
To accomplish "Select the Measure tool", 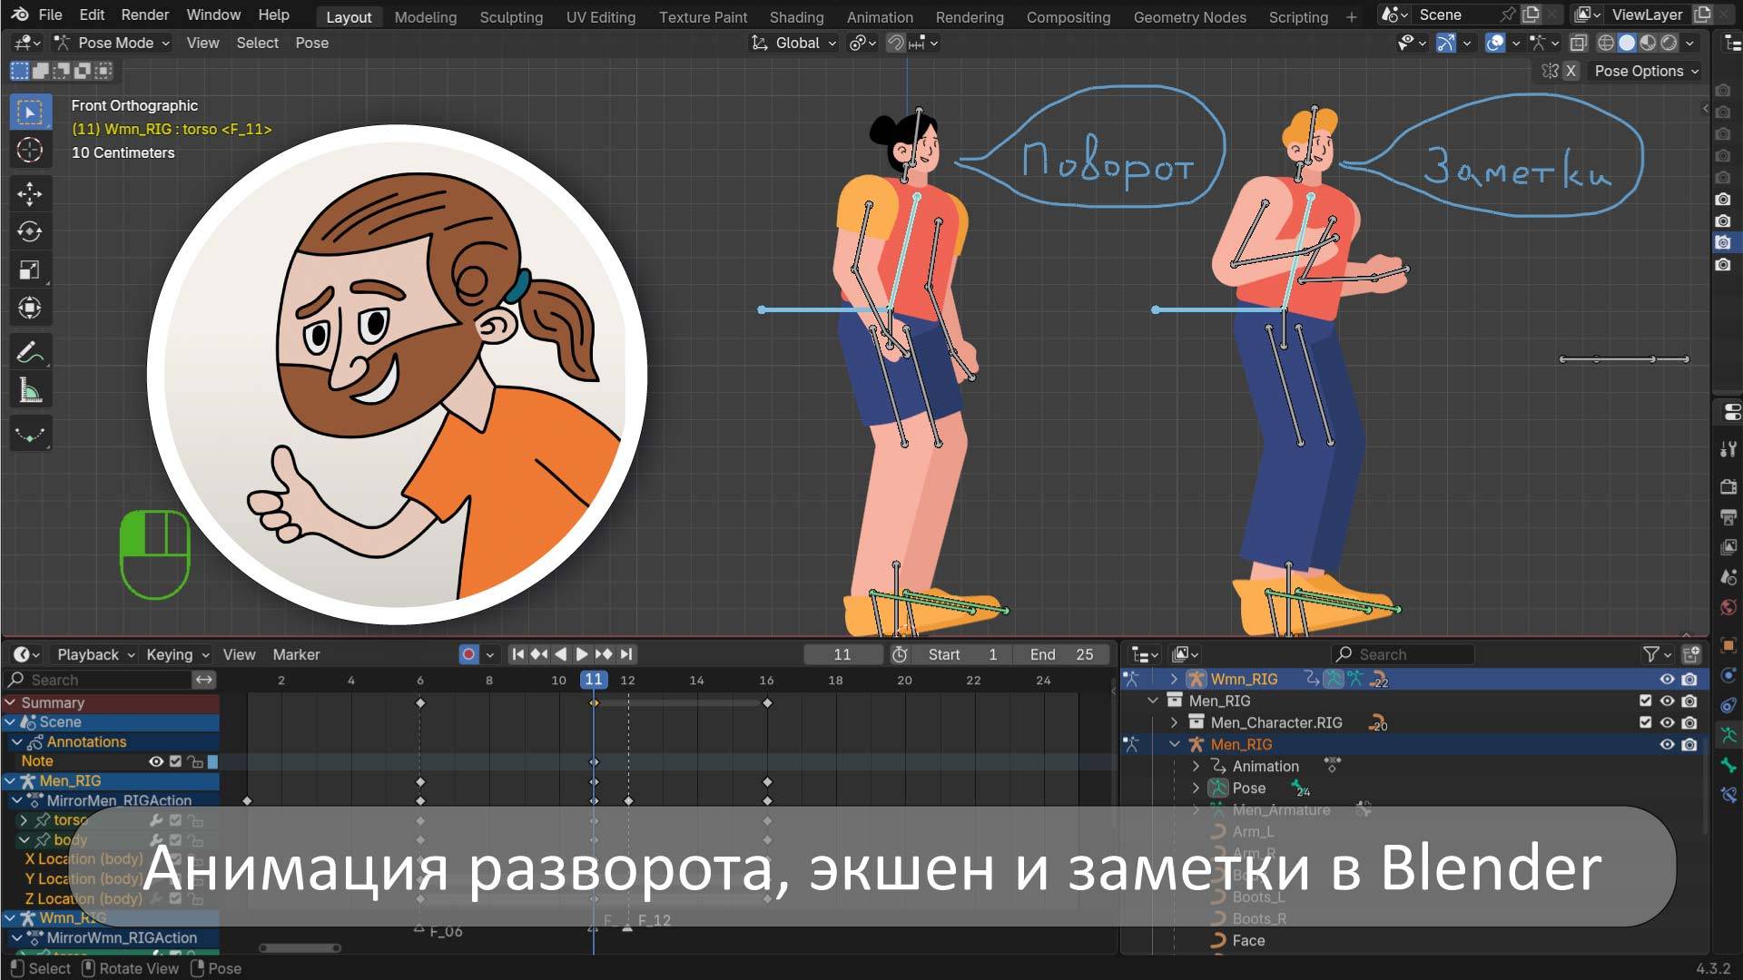I will pyautogui.click(x=30, y=388).
